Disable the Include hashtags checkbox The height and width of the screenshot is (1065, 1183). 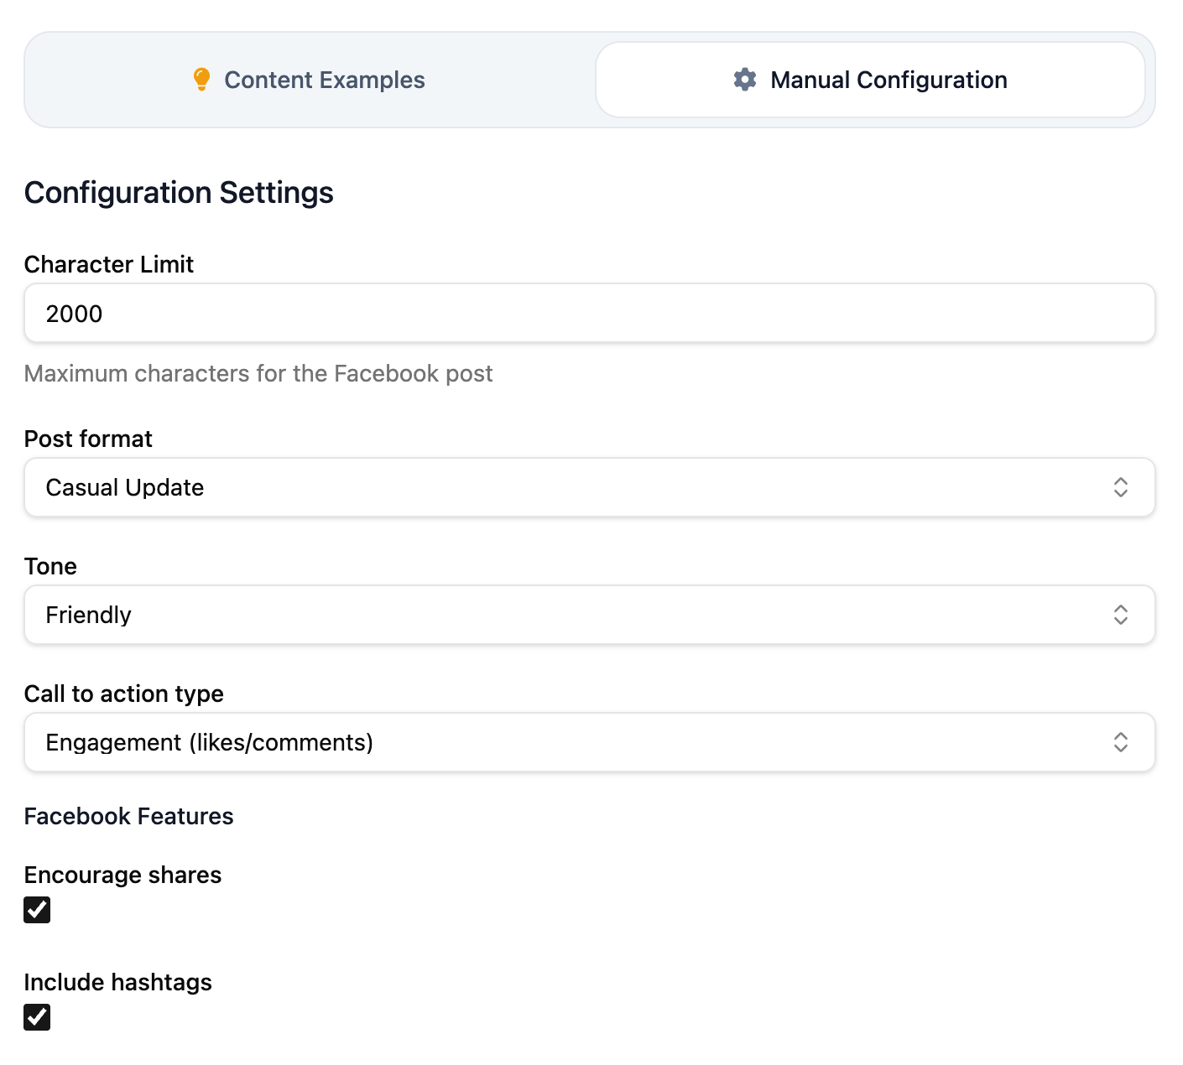pos(37,1017)
